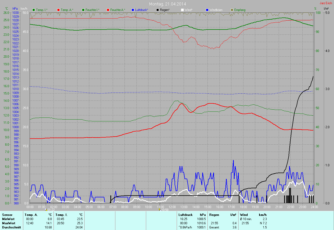Image resolution: width=334 pixels, height=230 pixels.
Task: Select the Regen* legend label
Action: pyautogui.click(x=165, y=10)
